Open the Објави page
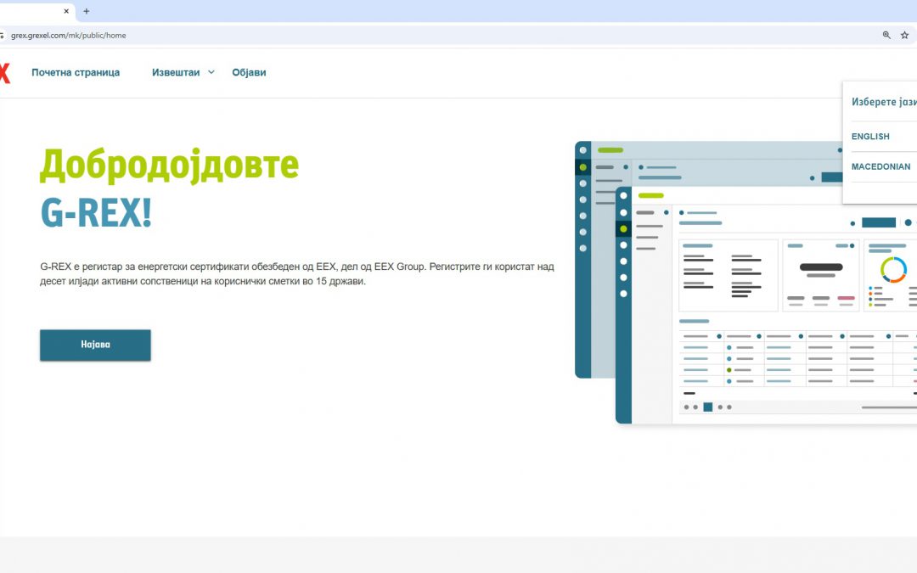Screen dimensions: 917x573 point(249,73)
